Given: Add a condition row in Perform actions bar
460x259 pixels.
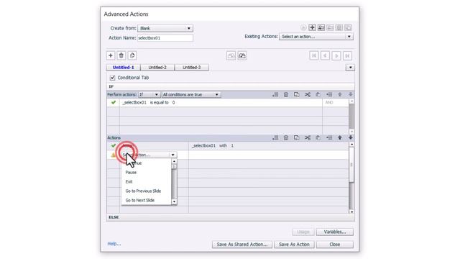Looking at the screenshot, I should tap(275, 94).
